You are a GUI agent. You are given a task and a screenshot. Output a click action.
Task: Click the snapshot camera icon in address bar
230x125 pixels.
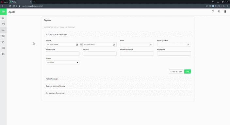point(210,6)
